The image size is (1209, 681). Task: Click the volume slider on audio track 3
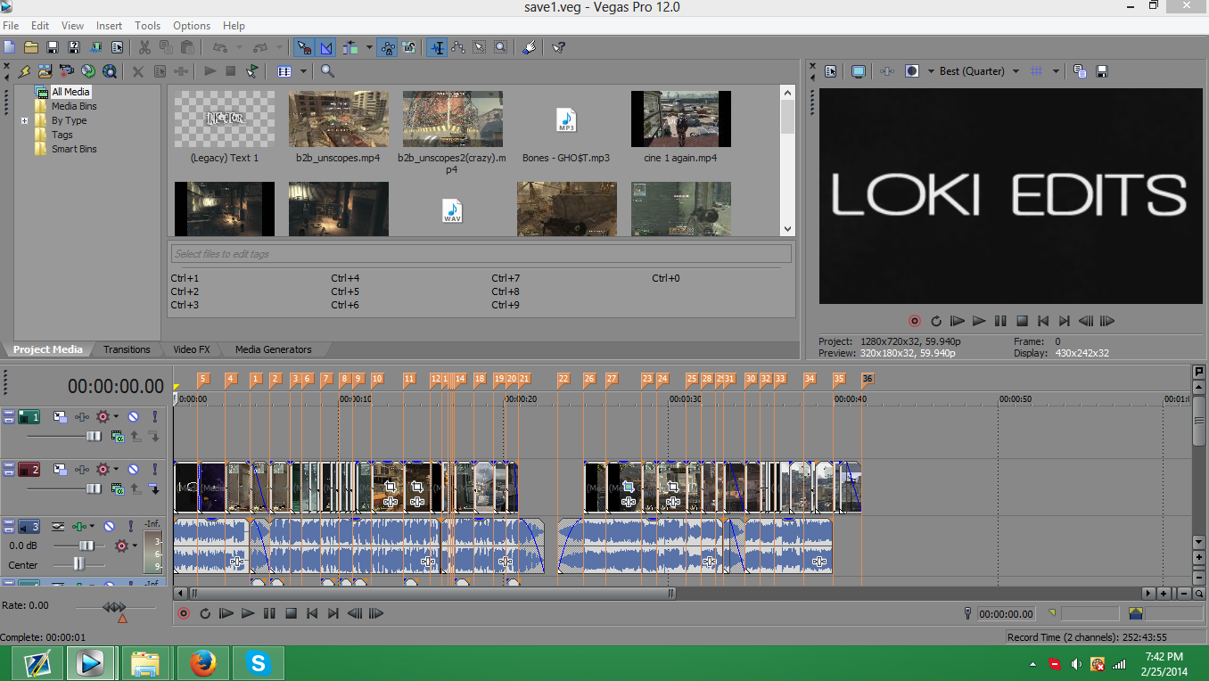86,546
